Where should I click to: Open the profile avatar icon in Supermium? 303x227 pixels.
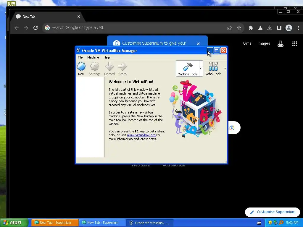click(289, 28)
